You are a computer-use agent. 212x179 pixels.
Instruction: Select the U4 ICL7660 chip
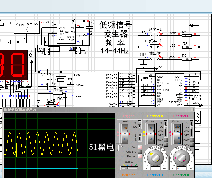(x=66, y=34)
